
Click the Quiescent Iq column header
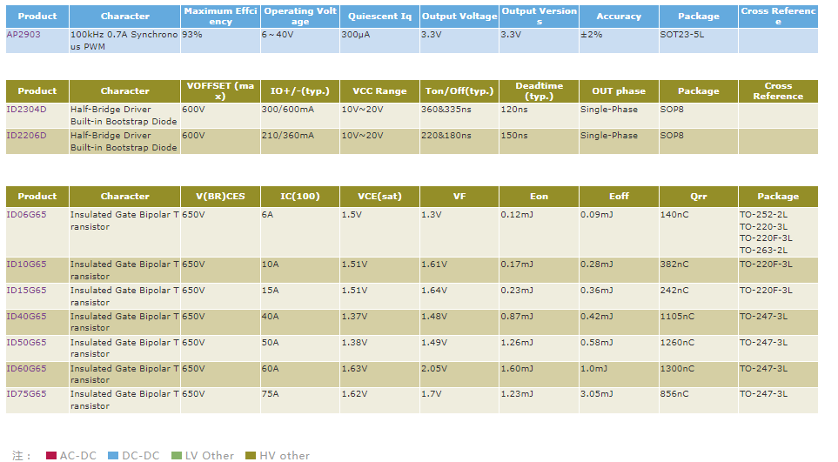379,17
